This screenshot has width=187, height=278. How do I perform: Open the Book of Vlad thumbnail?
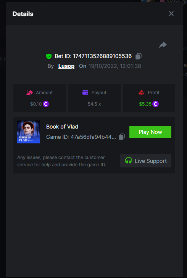coord(29,132)
